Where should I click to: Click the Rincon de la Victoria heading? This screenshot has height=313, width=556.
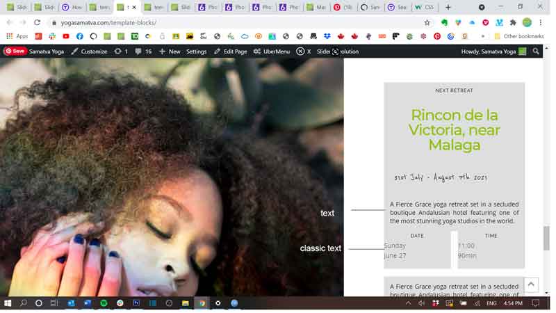coord(455,130)
